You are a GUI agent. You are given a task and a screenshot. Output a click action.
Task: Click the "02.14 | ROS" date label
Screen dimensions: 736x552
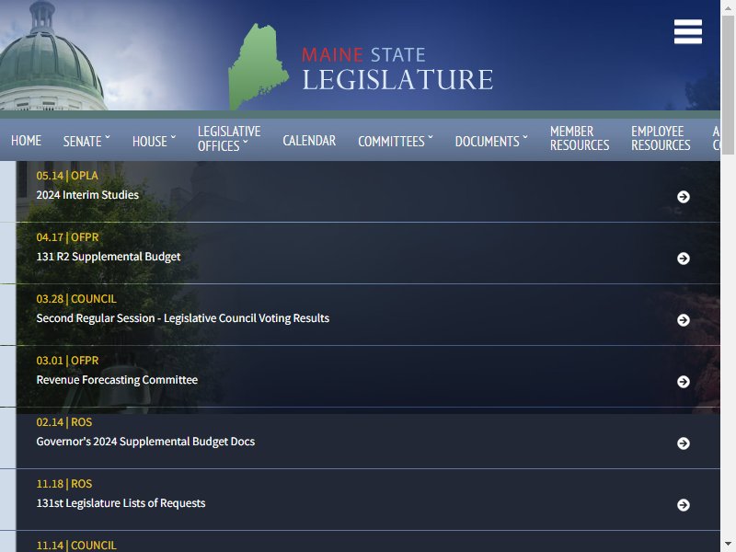coord(63,422)
